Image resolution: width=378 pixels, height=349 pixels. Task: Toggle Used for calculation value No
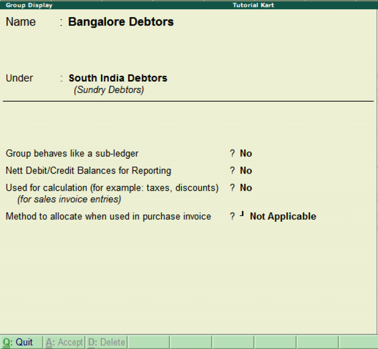[x=246, y=188]
